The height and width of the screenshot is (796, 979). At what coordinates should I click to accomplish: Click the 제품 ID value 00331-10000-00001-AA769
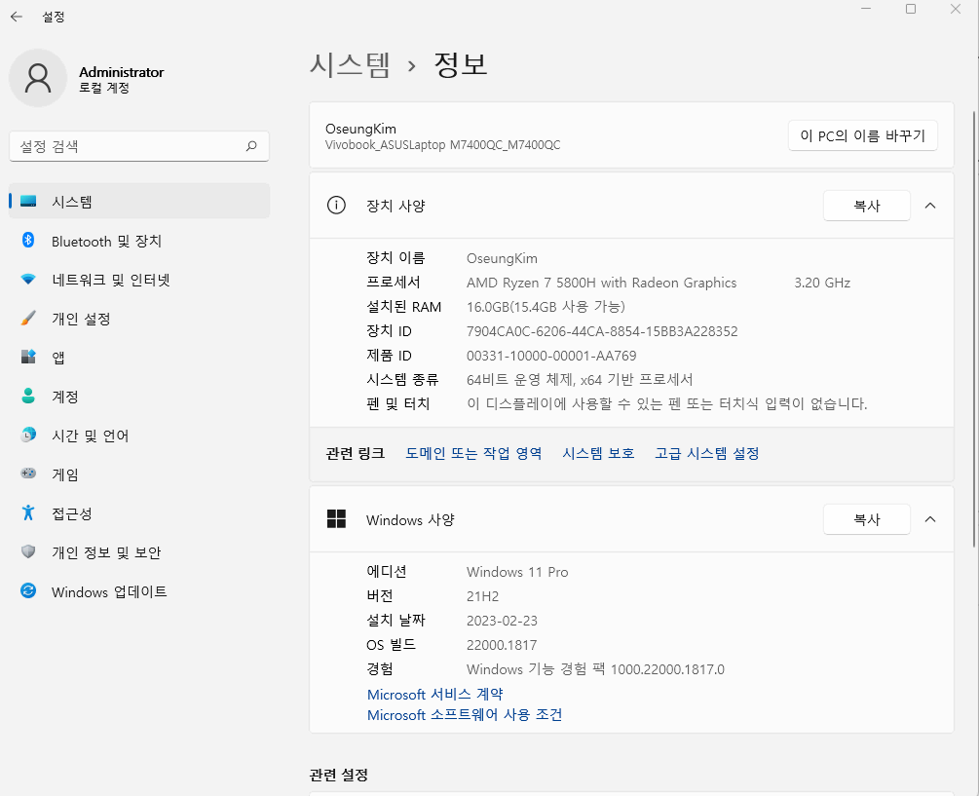click(551, 356)
